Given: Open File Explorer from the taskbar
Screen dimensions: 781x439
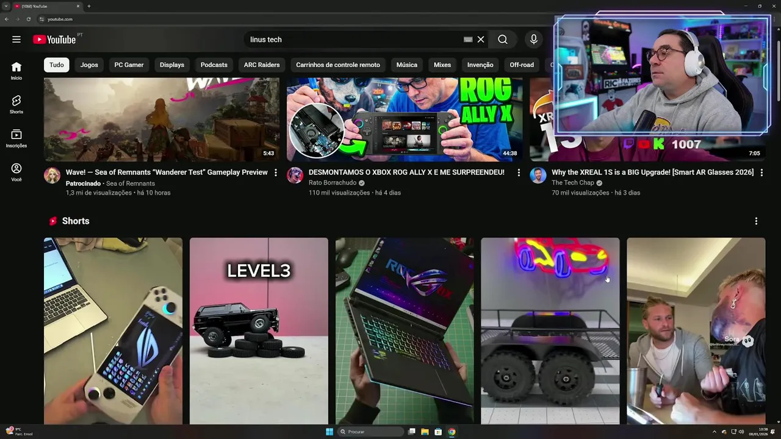Looking at the screenshot, I should coord(425,432).
